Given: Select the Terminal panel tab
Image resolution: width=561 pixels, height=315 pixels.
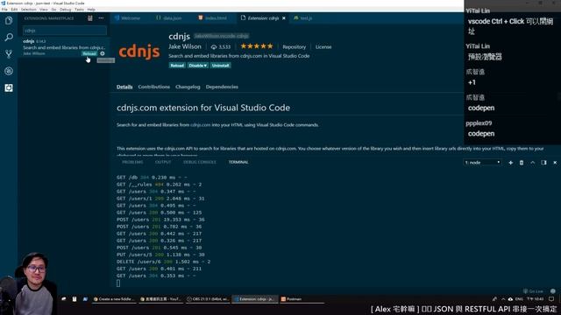Looking at the screenshot, I should pyautogui.click(x=238, y=162).
